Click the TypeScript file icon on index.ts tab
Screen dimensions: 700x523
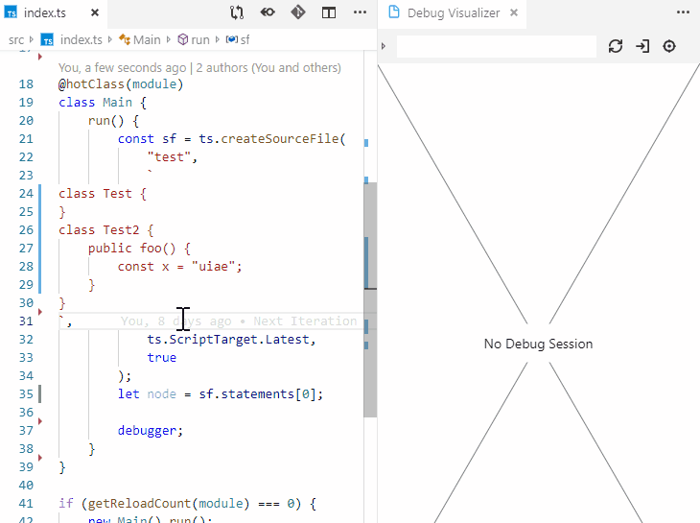(x=11, y=12)
